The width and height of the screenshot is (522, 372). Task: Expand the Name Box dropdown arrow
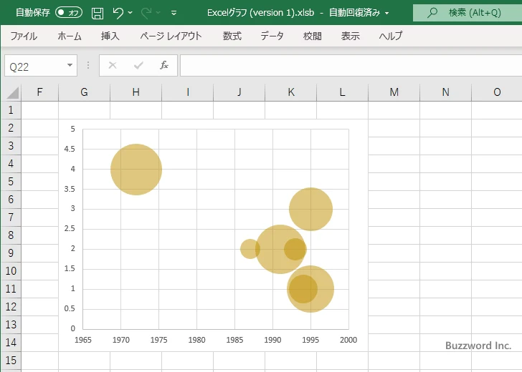coord(70,65)
